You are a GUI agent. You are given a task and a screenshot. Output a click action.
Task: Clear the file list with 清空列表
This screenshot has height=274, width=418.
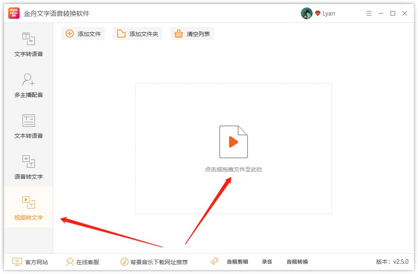[x=192, y=34]
